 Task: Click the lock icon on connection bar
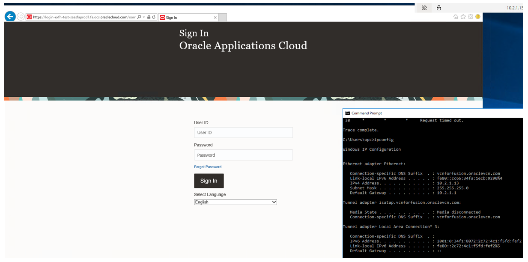pos(439,8)
